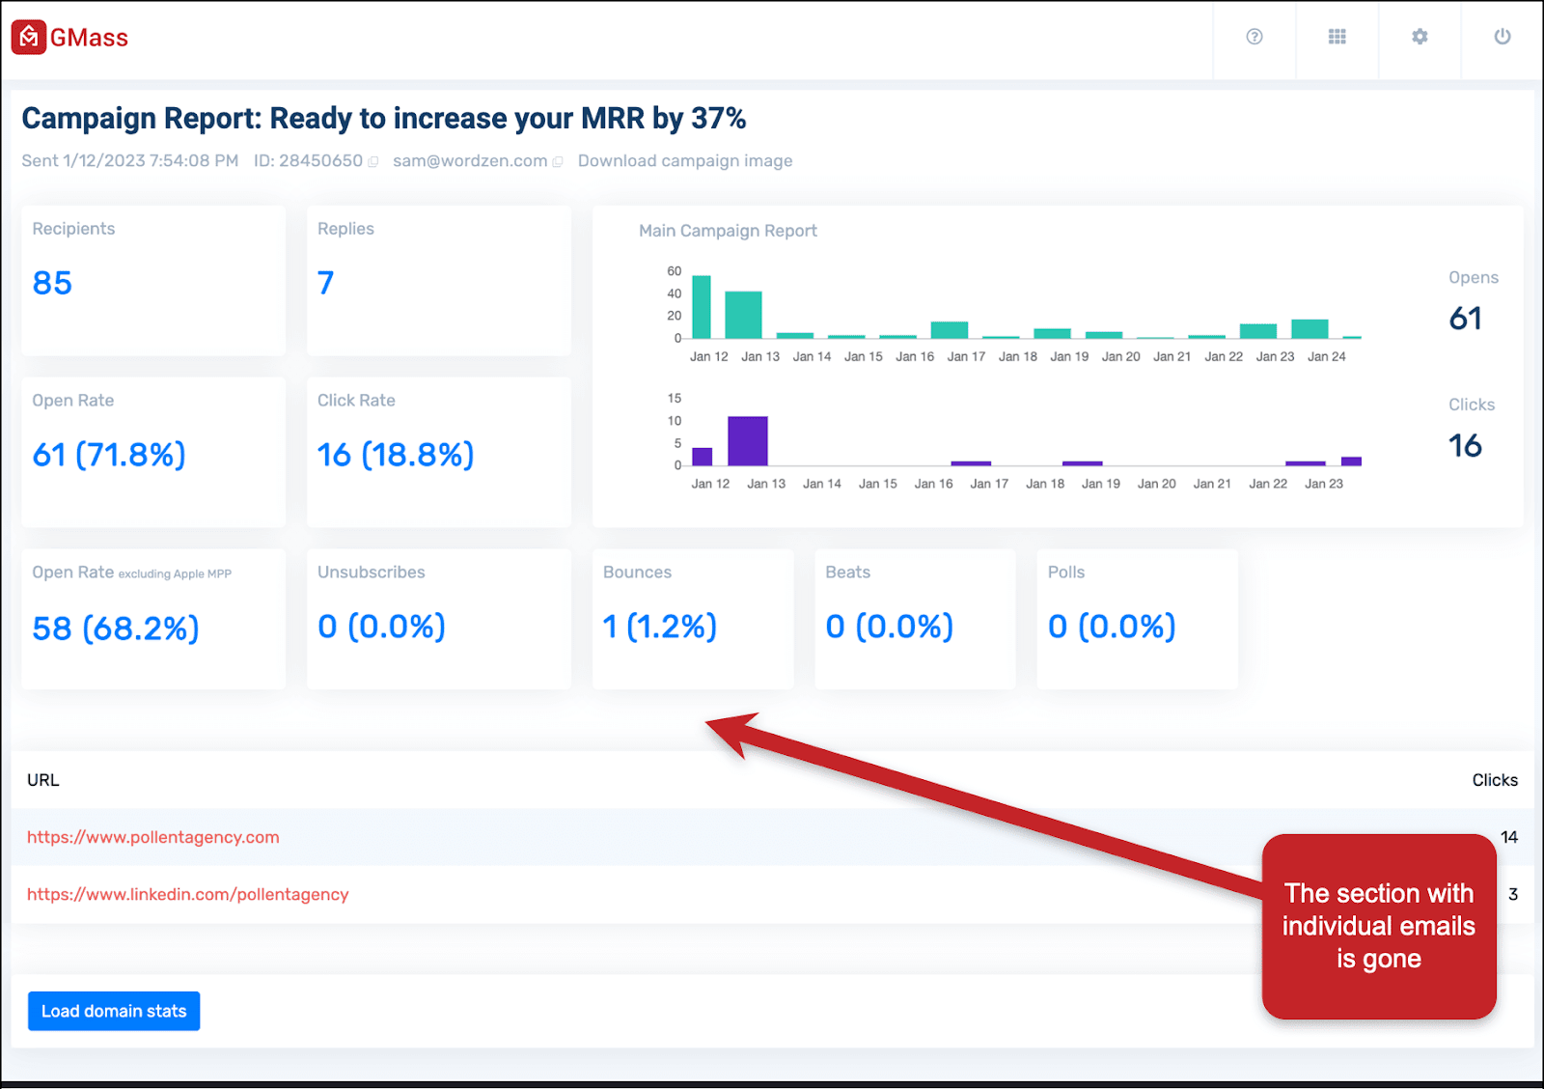
Task: Open the help question-mark icon
Action: click(1254, 37)
